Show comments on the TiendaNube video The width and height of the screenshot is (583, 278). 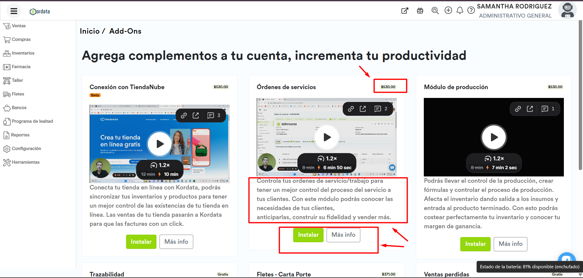214,116
